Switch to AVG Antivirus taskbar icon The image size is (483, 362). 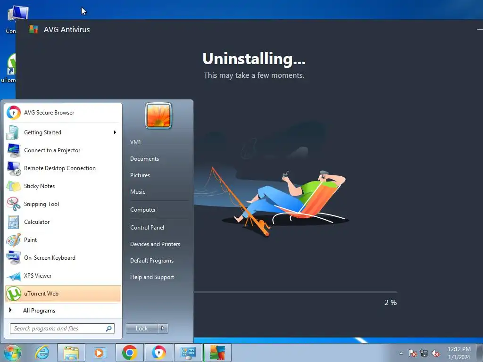(217, 353)
